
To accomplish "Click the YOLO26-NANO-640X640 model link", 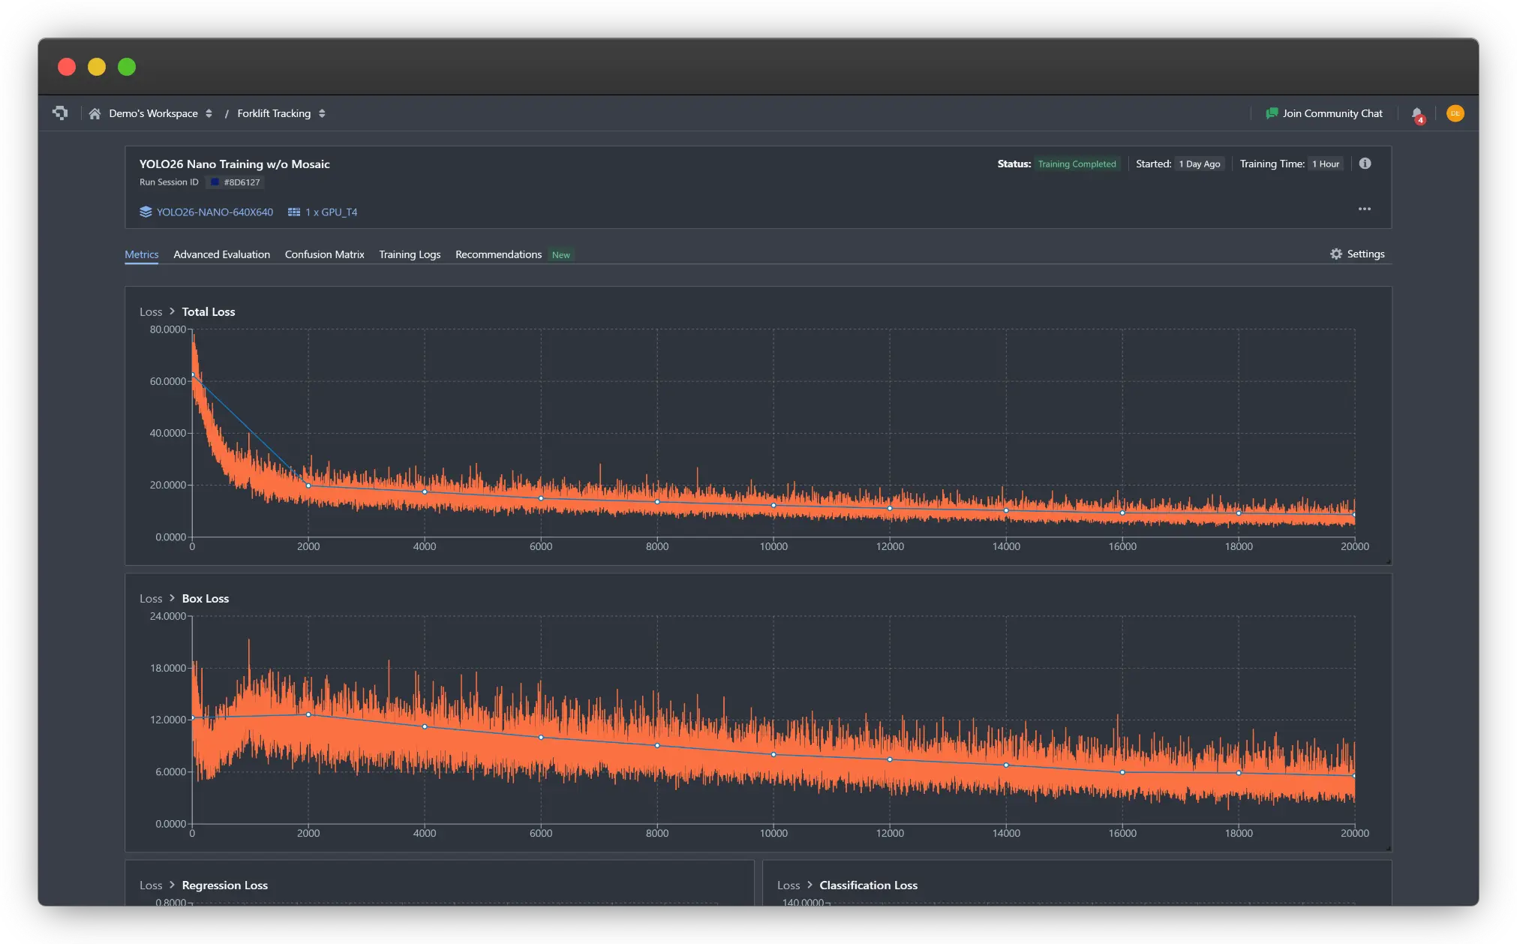I will click(215, 212).
